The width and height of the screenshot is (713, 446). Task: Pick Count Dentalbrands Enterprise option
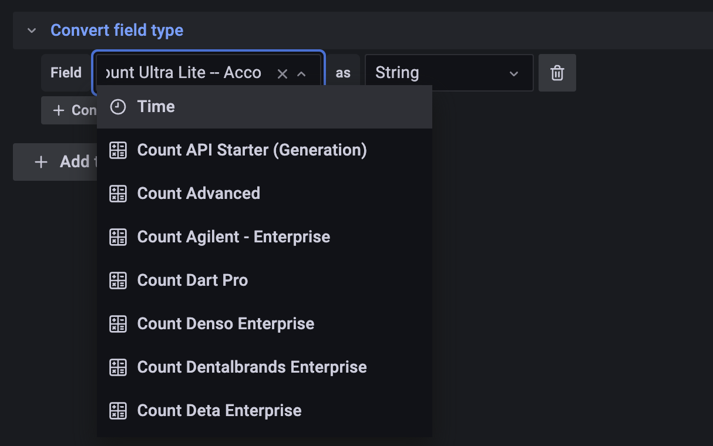coord(264,367)
